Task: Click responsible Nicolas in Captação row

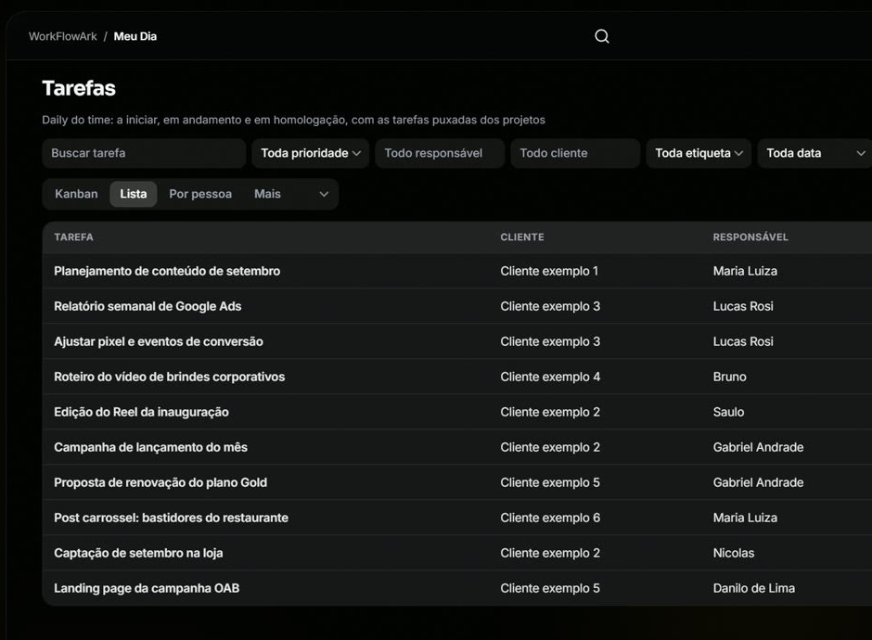Action: [734, 553]
